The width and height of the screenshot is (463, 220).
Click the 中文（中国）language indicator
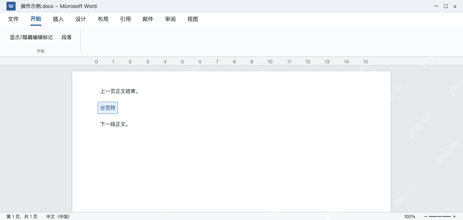tap(58, 216)
